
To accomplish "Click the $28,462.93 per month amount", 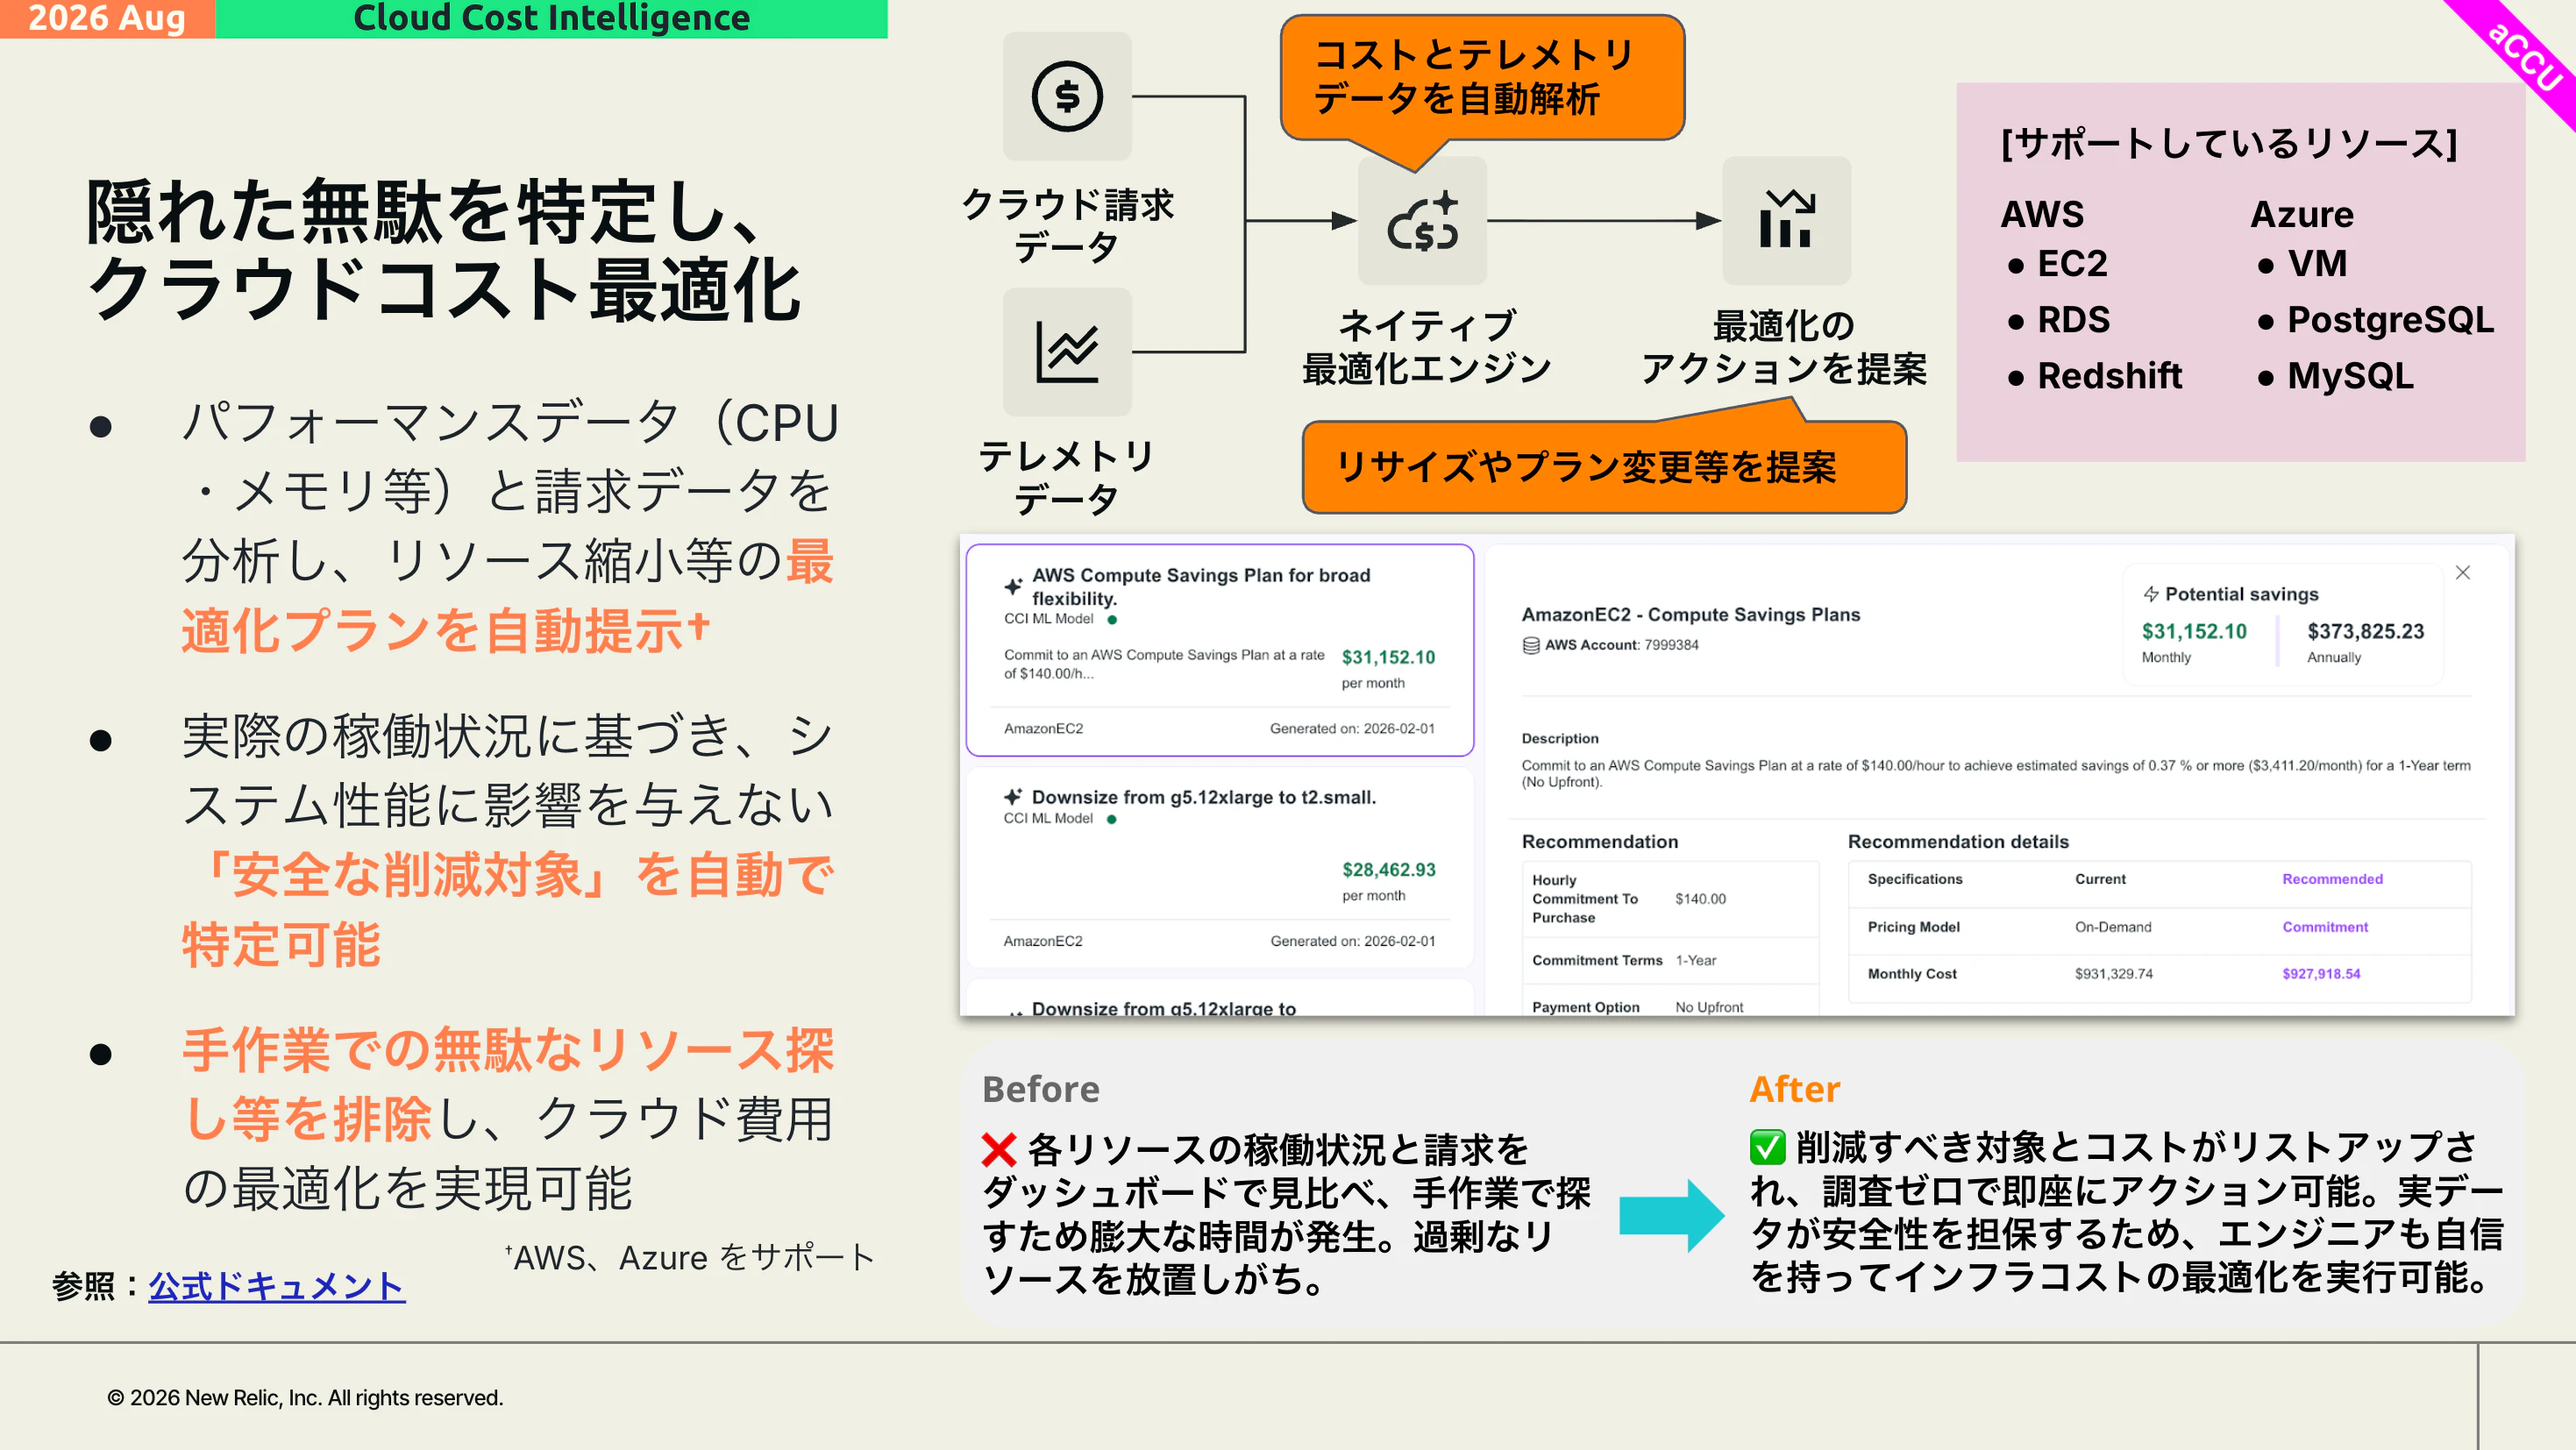I will coord(1388,869).
